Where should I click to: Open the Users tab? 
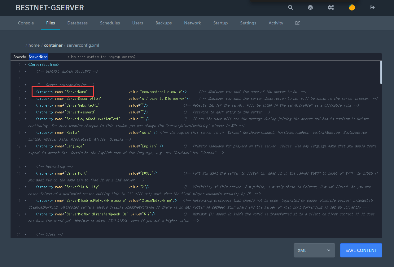pos(138,23)
